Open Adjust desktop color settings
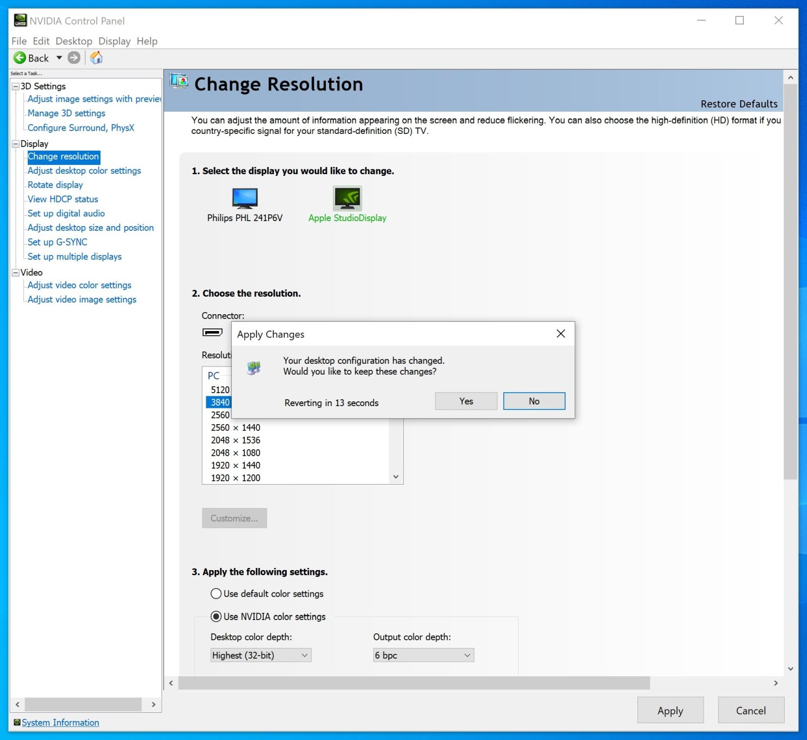 click(x=84, y=171)
